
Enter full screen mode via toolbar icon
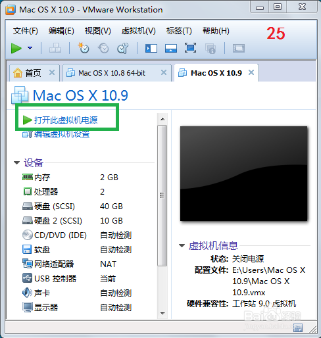(190, 48)
